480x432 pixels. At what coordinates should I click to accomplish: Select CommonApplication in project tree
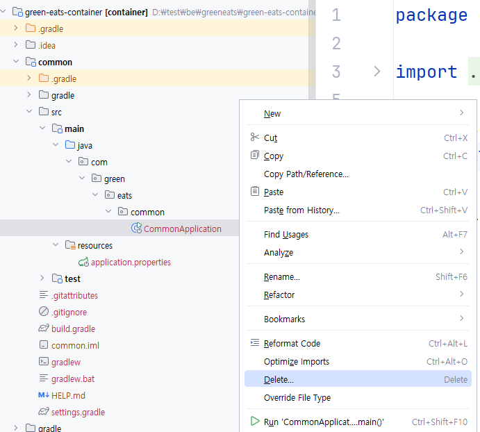coord(183,229)
